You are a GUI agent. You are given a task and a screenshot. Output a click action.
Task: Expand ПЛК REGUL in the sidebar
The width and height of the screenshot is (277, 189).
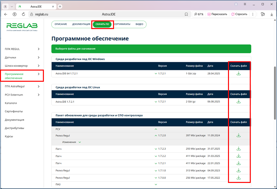pyautogui.click(x=38, y=49)
